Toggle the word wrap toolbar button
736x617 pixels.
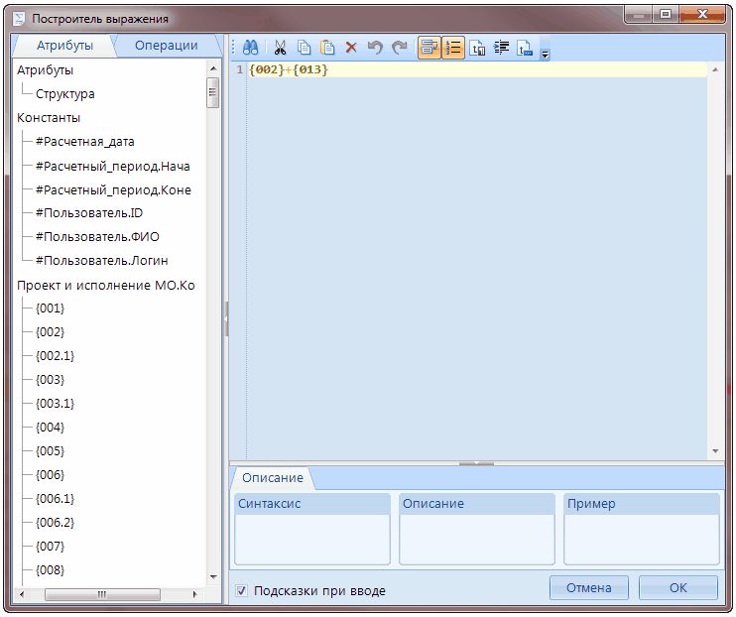click(429, 48)
